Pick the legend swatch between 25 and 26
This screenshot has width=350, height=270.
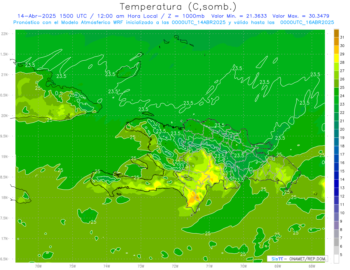[336, 83]
